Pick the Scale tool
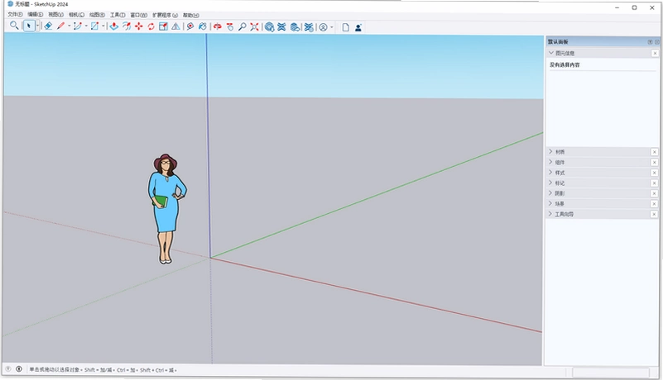 [163, 26]
